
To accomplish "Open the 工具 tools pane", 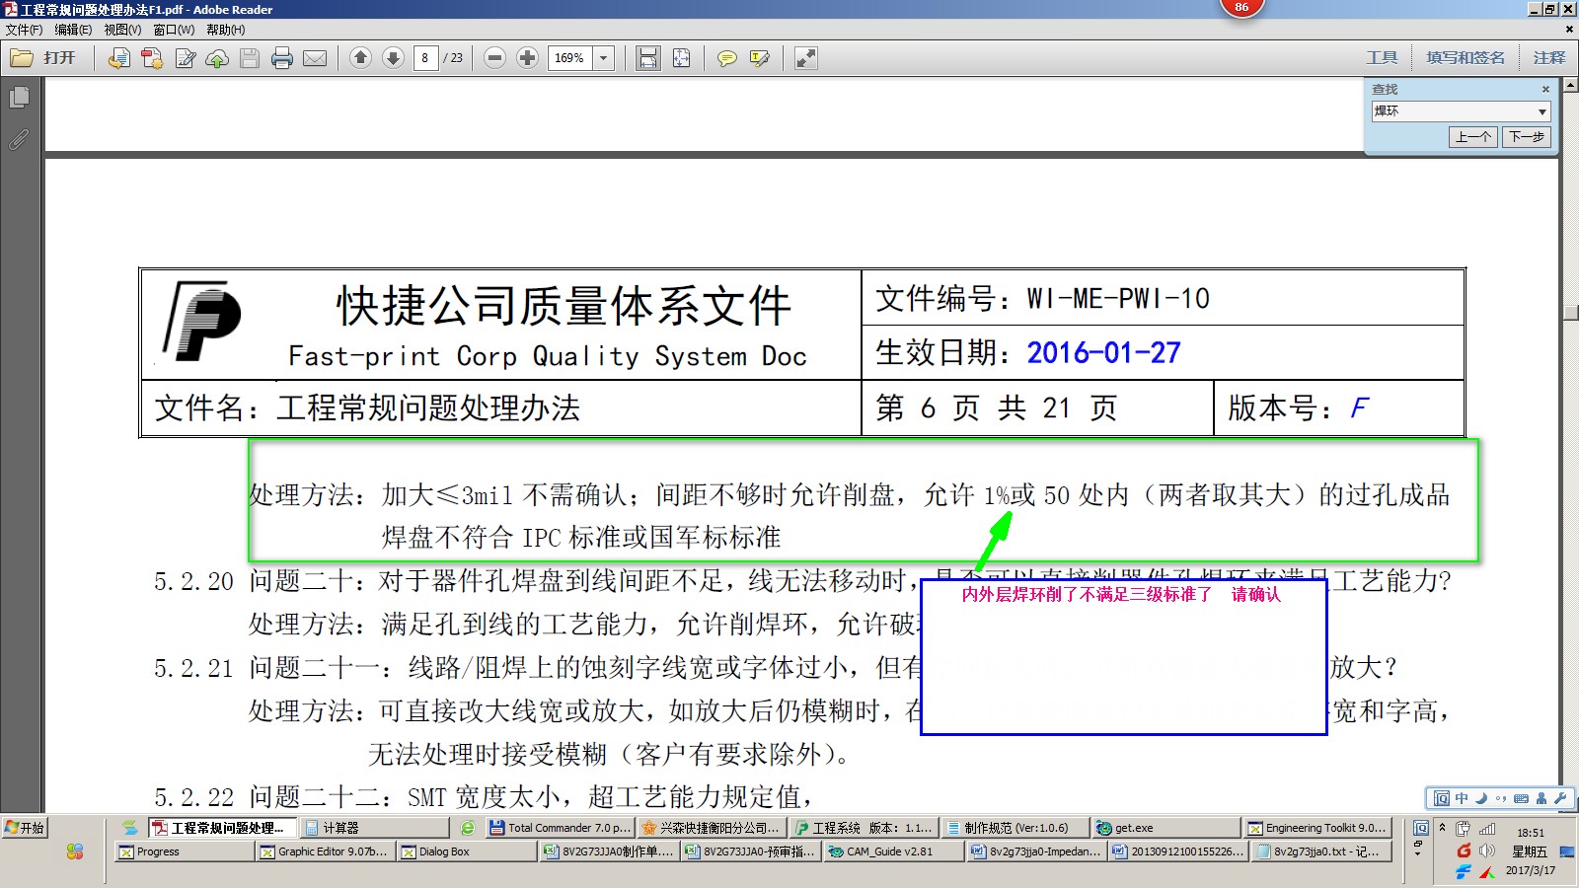I will pos(1382,58).
